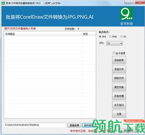Click the 文件路径 column header
The width and height of the screenshot is (145, 135).
tap(43, 34)
